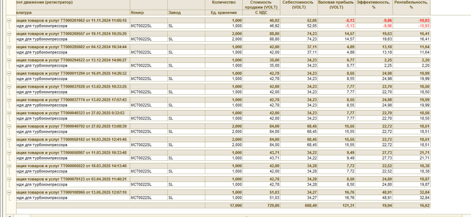This screenshot has width=471, height=217.
Task: Select the Стоимость продажи (VOLT) header
Action: [261, 5]
